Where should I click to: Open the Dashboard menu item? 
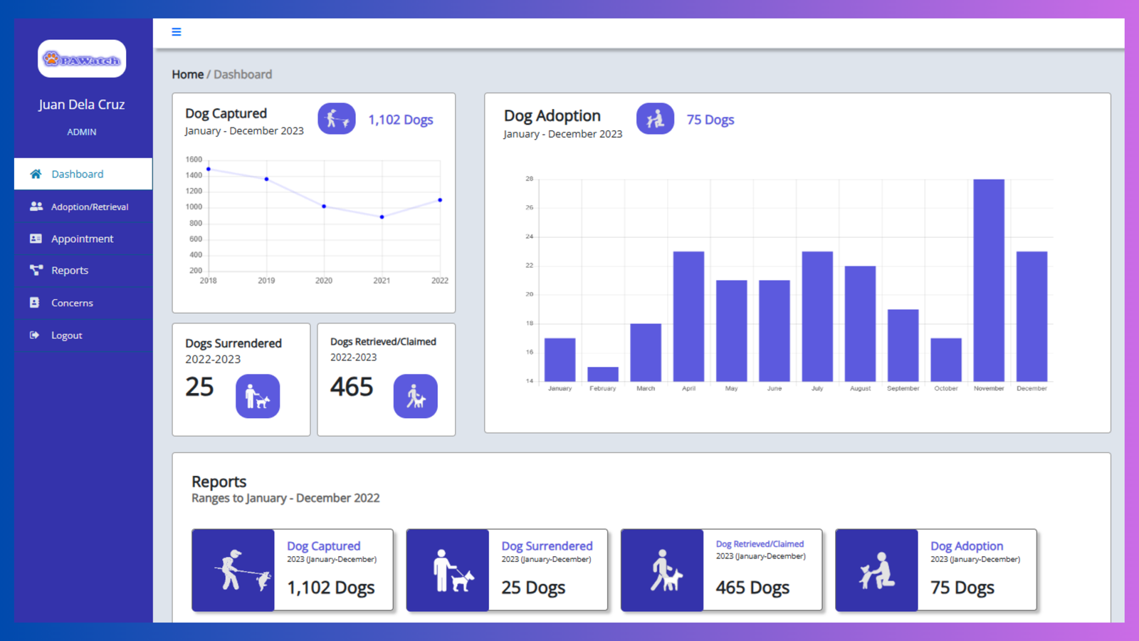click(x=77, y=174)
